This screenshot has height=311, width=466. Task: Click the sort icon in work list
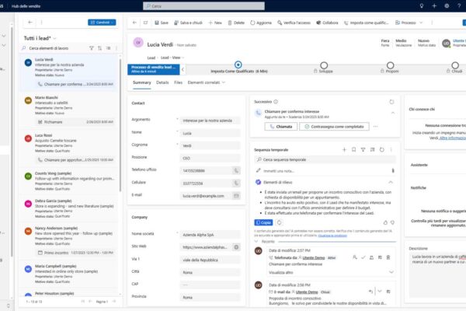[100, 48]
